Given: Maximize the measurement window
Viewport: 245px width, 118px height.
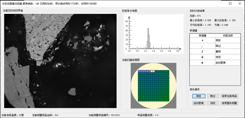Looking at the screenshot, I should pos(230,3).
